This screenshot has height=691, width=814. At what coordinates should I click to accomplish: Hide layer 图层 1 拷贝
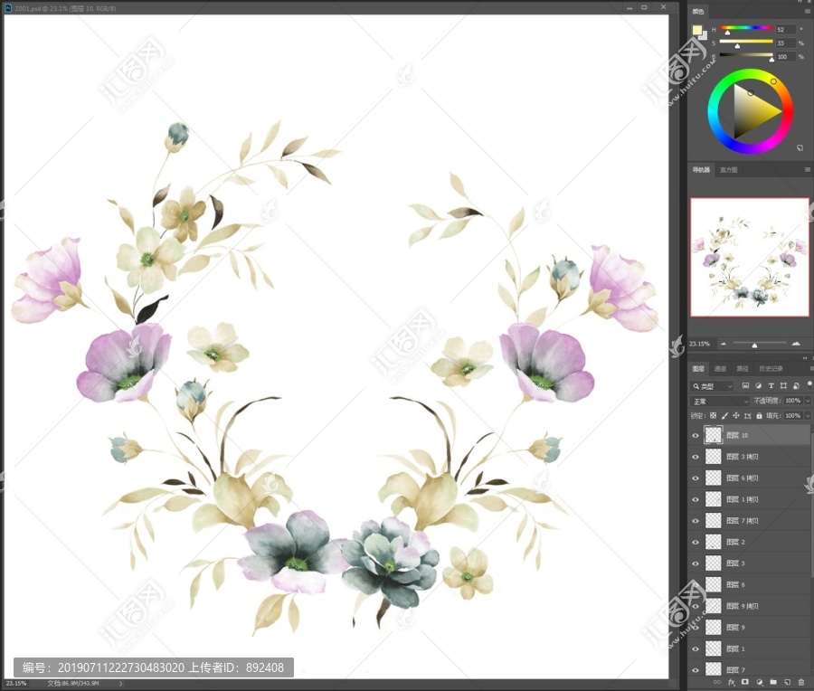696,499
